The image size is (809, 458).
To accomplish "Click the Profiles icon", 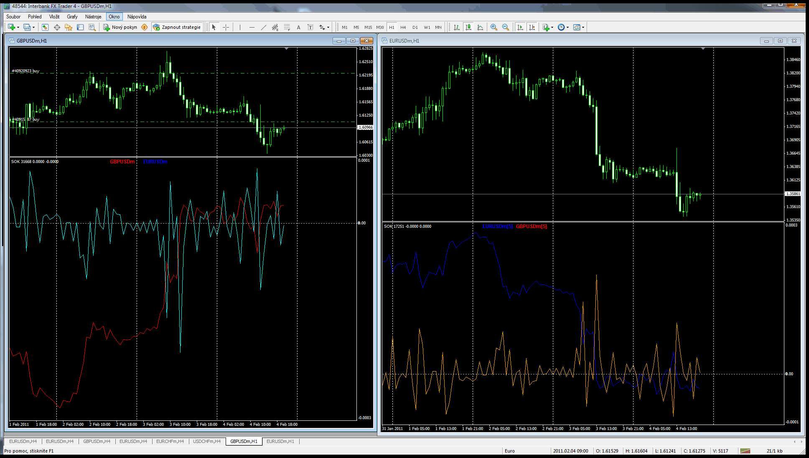I will (27, 27).
